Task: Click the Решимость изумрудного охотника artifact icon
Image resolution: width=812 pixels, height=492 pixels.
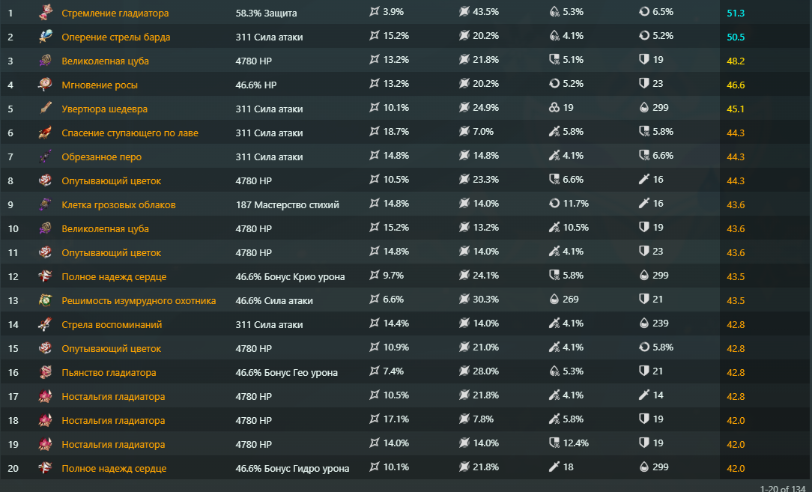Action: (x=45, y=300)
